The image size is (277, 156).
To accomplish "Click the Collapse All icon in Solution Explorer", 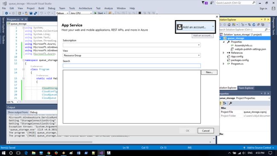I will (258, 25).
